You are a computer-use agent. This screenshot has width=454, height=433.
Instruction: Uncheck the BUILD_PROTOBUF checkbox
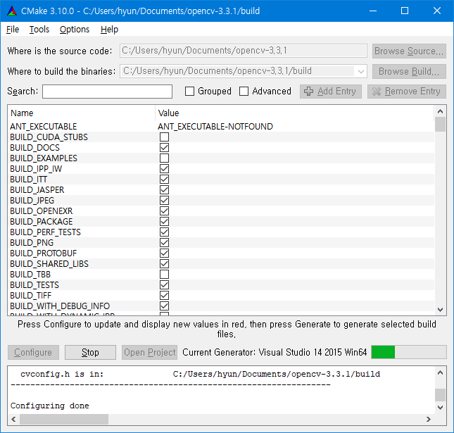(x=164, y=253)
